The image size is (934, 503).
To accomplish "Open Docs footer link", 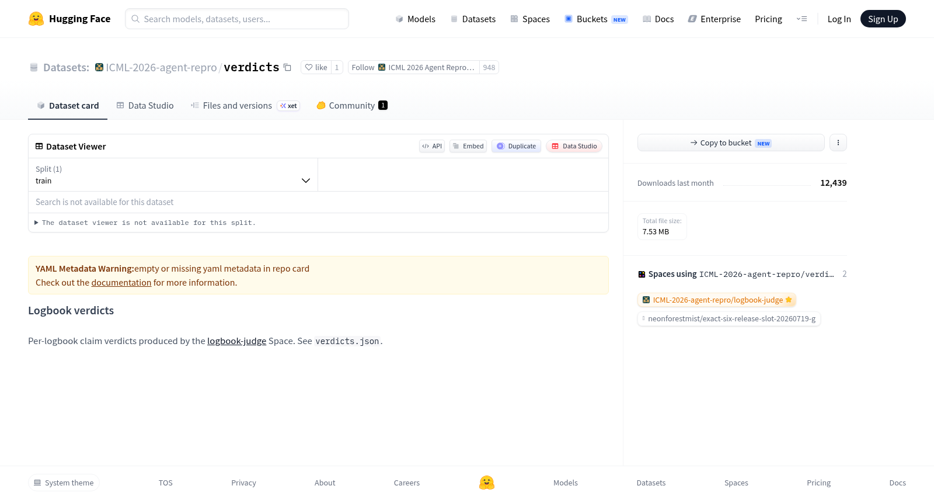I will click(x=897, y=483).
